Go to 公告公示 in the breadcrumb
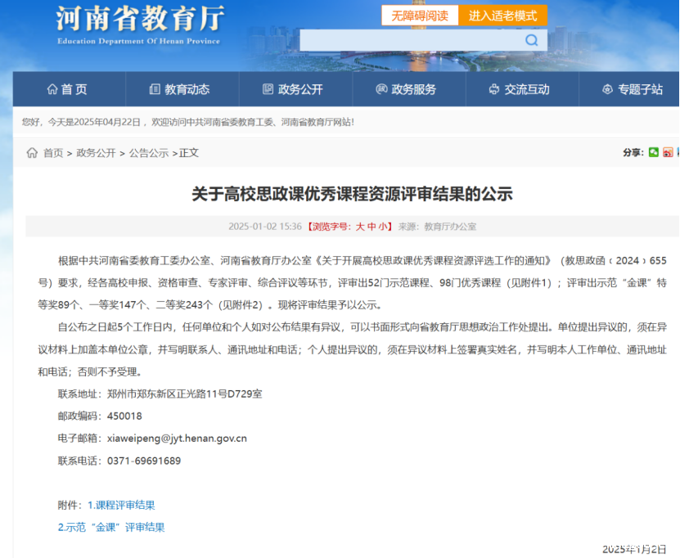680x558 pixels. pos(148,153)
